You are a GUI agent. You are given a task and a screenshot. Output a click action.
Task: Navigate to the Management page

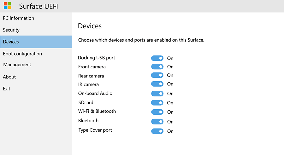(17, 65)
